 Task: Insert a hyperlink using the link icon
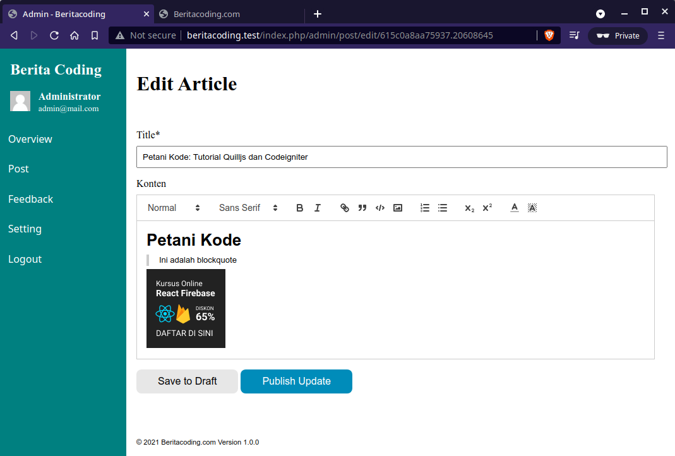(344, 207)
